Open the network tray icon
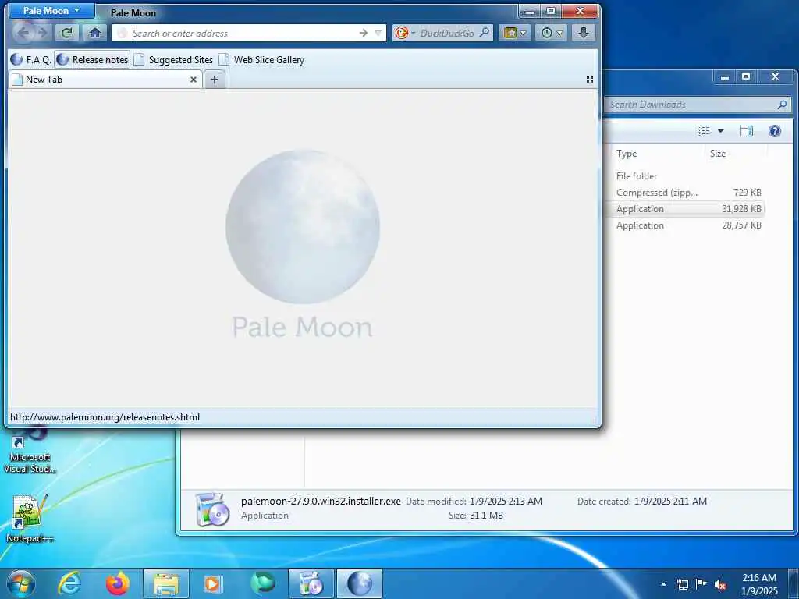This screenshot has height=599, width=799. point(682,584)
